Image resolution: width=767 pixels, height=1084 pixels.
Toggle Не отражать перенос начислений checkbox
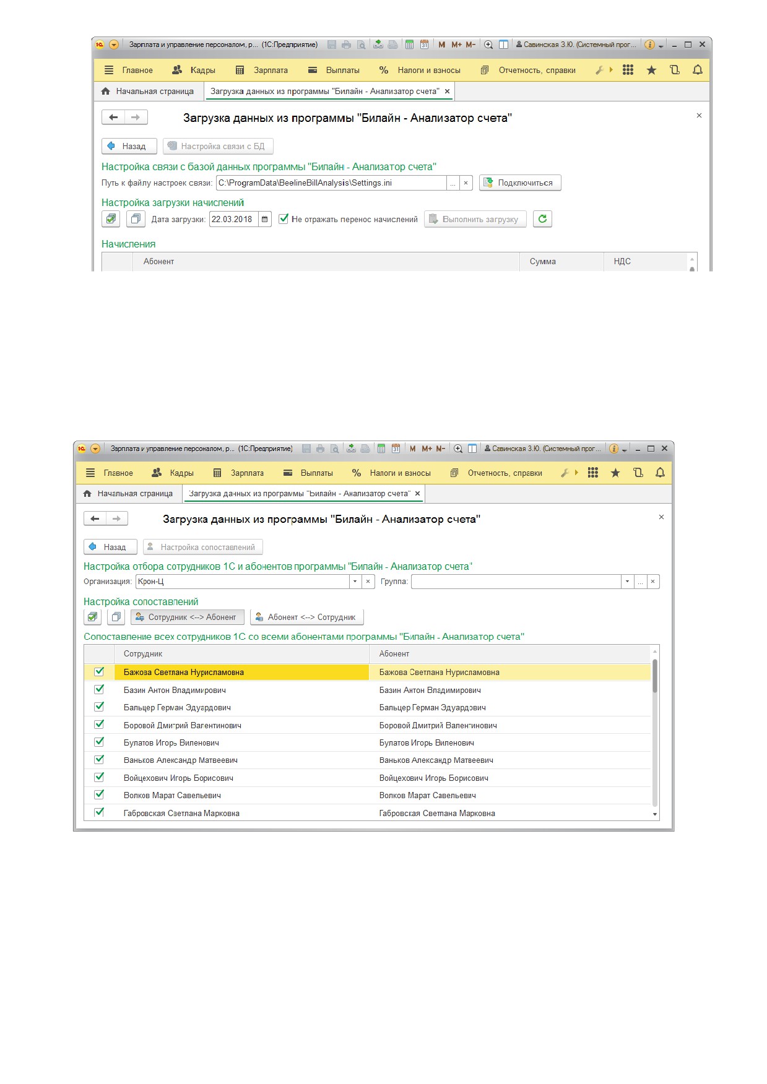pyautogui.click(x=284, y=218)
